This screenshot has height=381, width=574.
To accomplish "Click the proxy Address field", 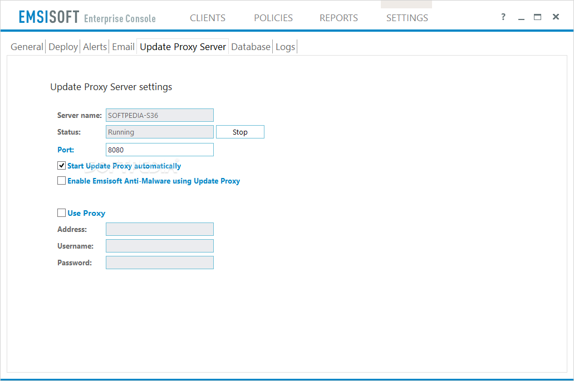I will 160,229.
